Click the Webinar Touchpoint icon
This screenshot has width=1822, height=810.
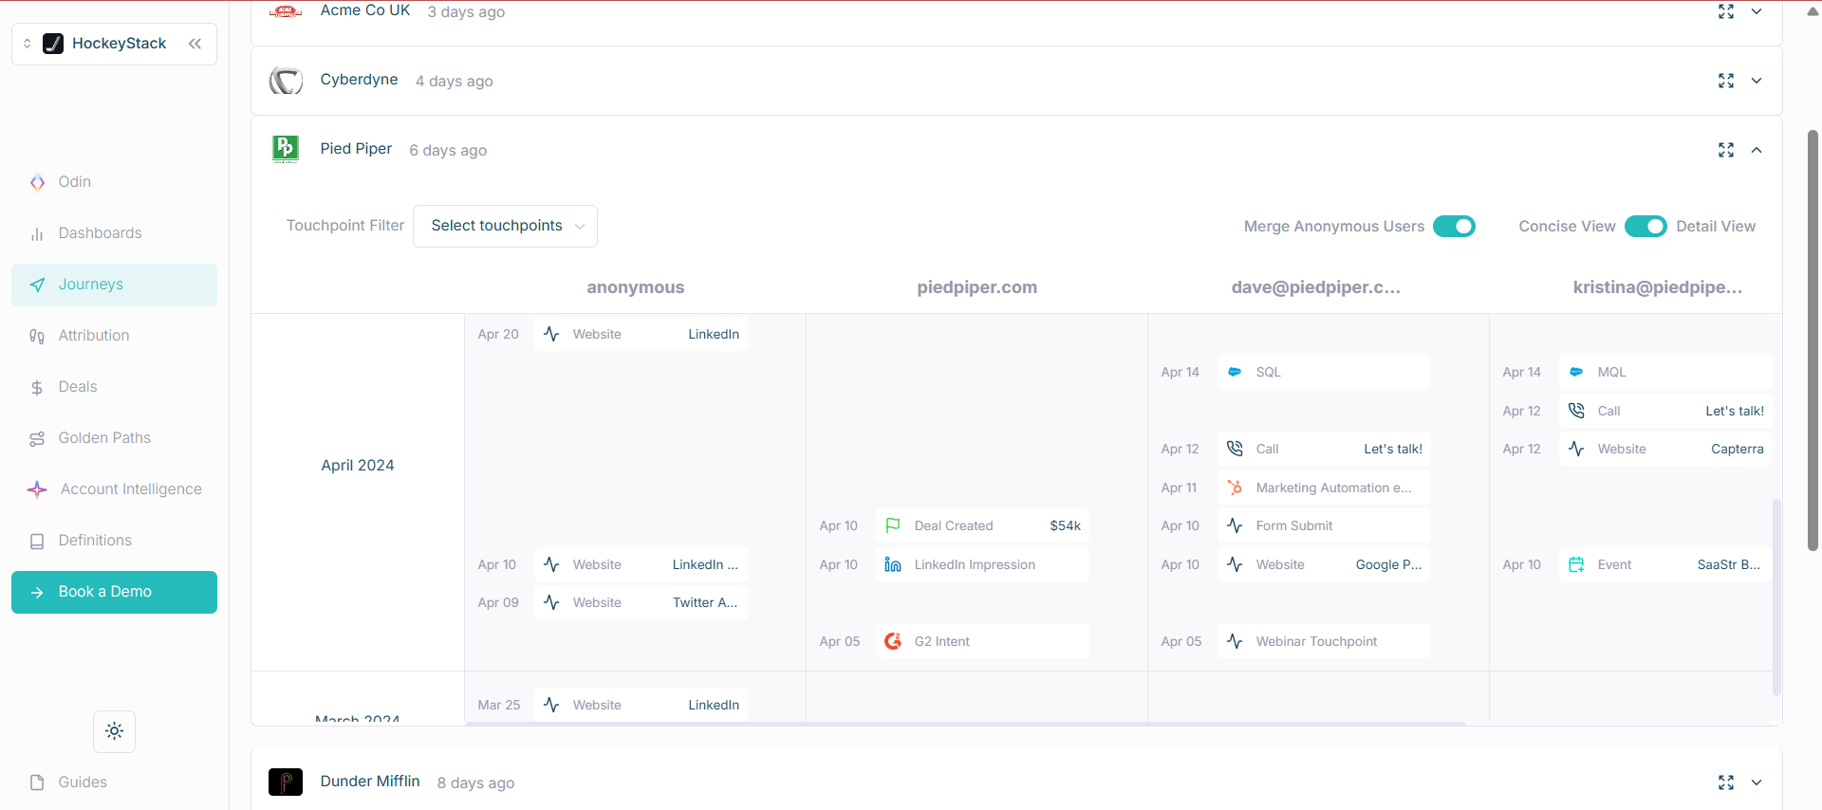[x=1235, y=641]
